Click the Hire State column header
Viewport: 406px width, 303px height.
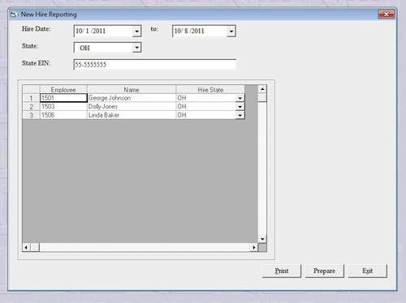pyautogui.click(x=210, y=89)
